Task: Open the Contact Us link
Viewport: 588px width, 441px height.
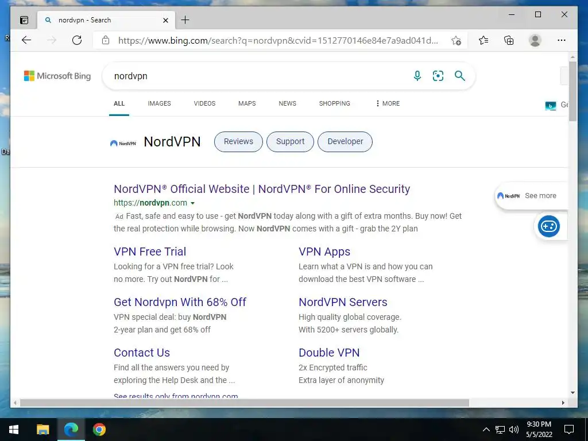Action: pos(142,353)
